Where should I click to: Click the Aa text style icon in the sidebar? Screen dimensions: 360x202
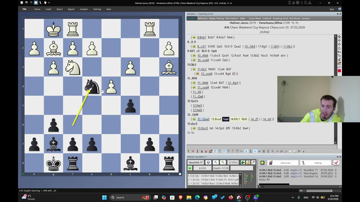click(x=339, y=52)
